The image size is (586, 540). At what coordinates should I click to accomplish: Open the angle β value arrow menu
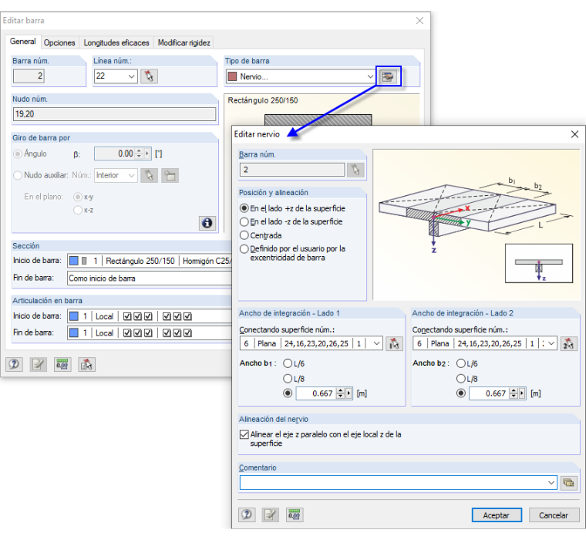pos(147,154)
